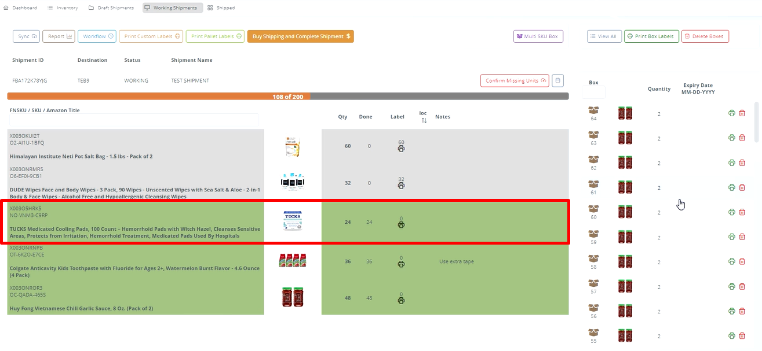Print label for the Himalayan Neti Pot row
The width and height of the screenshot is (762, 351).
click(x=401, y=149)
